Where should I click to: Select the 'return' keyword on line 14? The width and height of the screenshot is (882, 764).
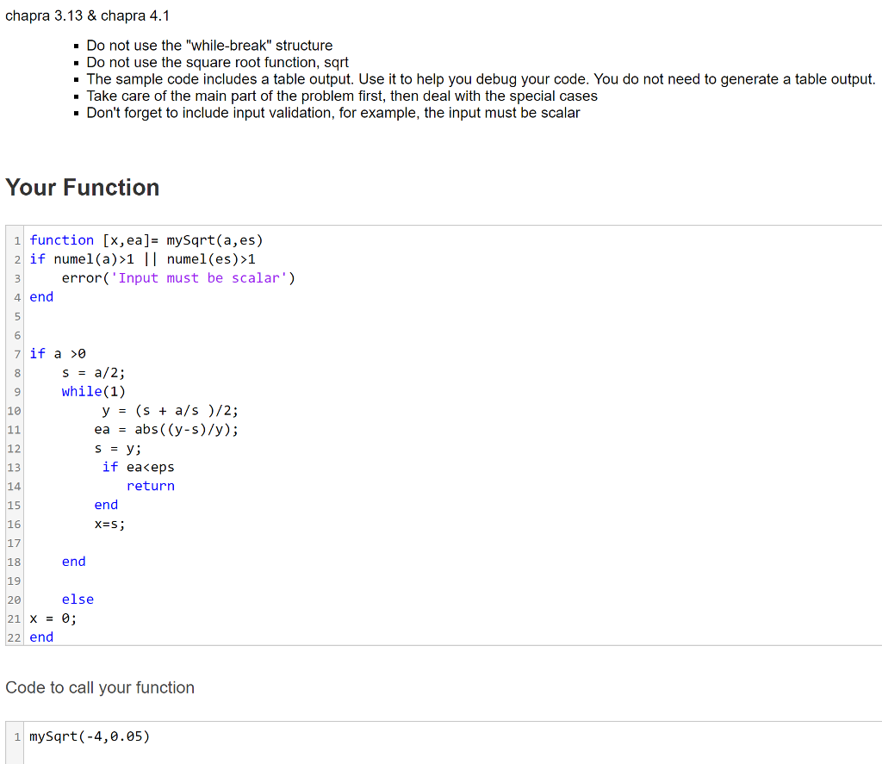pos(151,486)
